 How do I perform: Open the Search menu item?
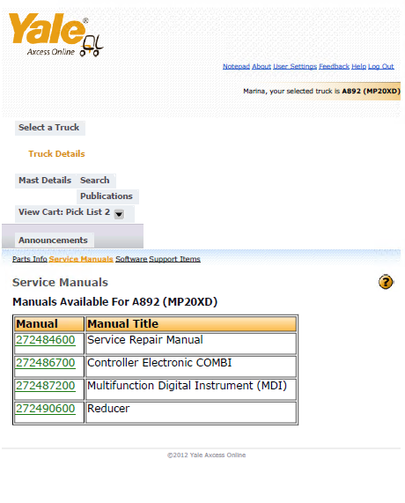pyautogui.click(x=95, y=181)
